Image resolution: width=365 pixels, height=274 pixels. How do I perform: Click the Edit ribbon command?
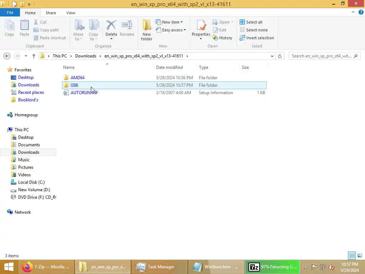coord(220,30)
